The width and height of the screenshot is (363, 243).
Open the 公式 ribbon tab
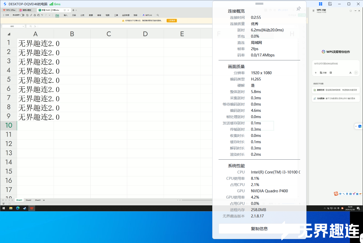point(82,15)
